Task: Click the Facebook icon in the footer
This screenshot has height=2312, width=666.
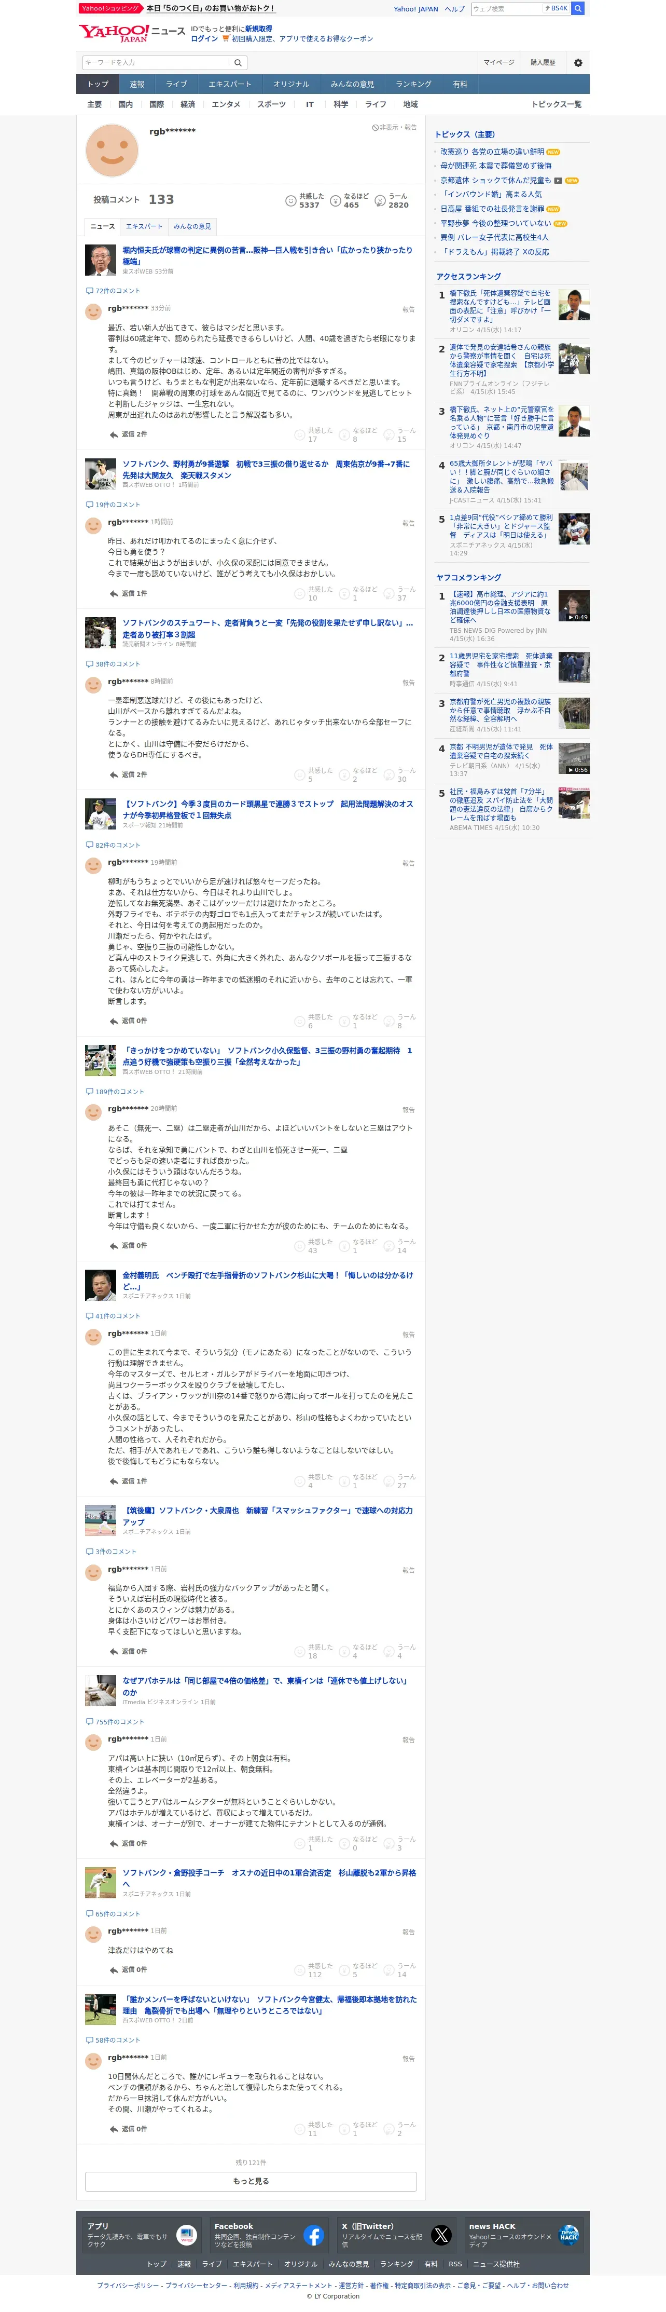Action: [314, 2236]
